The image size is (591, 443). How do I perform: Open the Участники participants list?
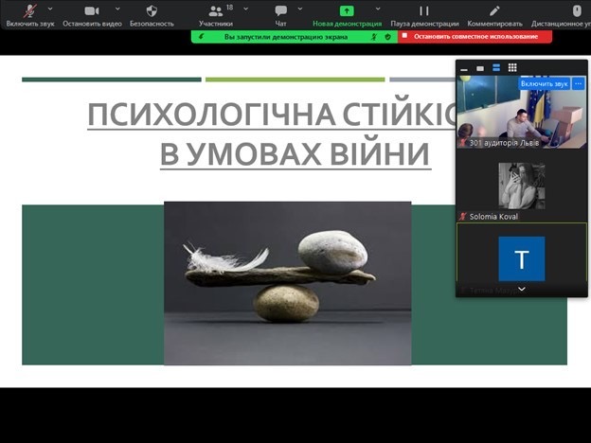(215, 11)
